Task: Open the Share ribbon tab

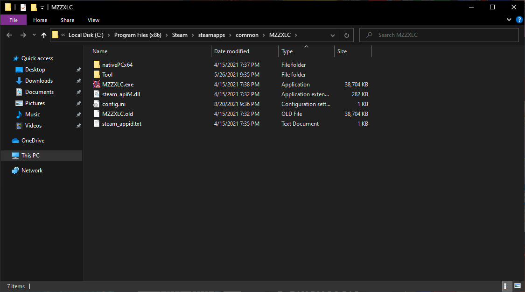Action: click(67, 20)
